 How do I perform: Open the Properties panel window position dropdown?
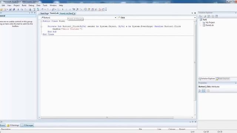coord(236,83)
